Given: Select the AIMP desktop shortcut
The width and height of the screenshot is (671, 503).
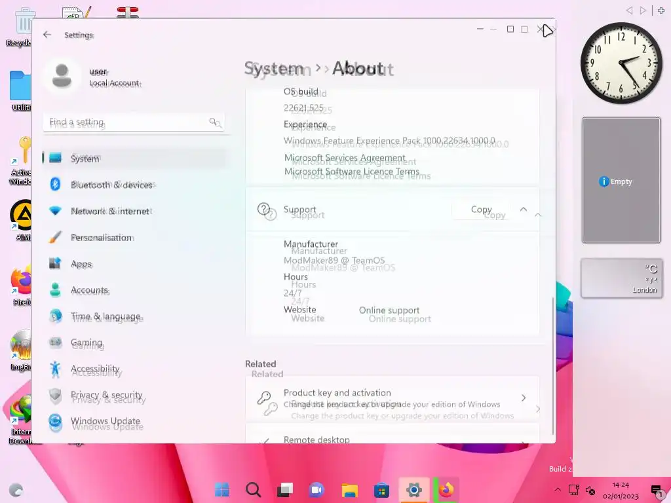Looking at the screenshot, I should (22, 221).
